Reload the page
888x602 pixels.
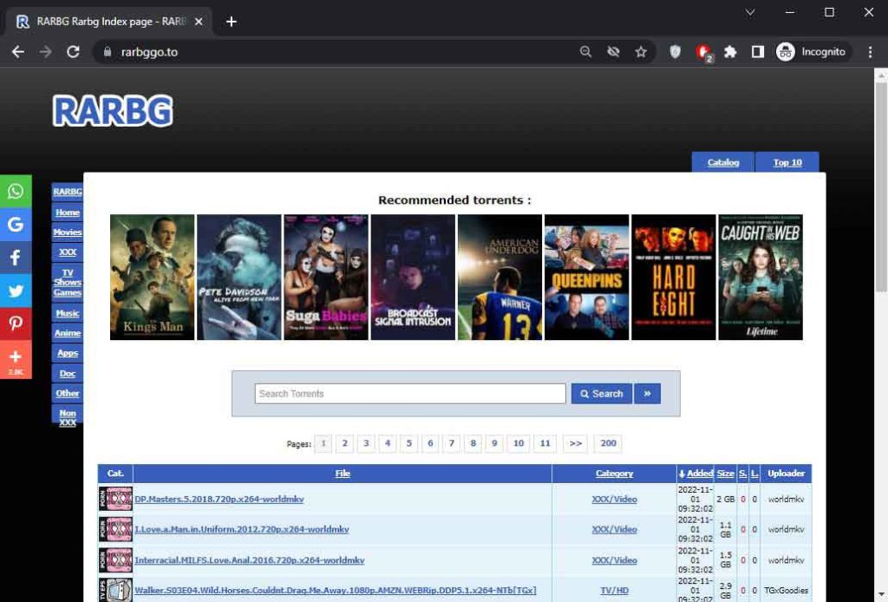click(x=74, y=52)
